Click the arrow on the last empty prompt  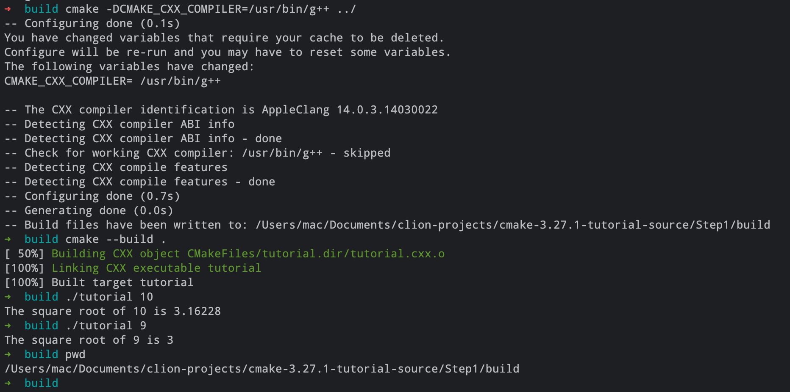click(8, 383)
